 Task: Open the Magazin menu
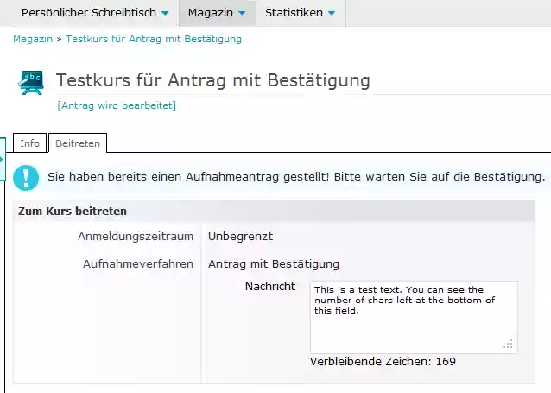pos(217,13)
